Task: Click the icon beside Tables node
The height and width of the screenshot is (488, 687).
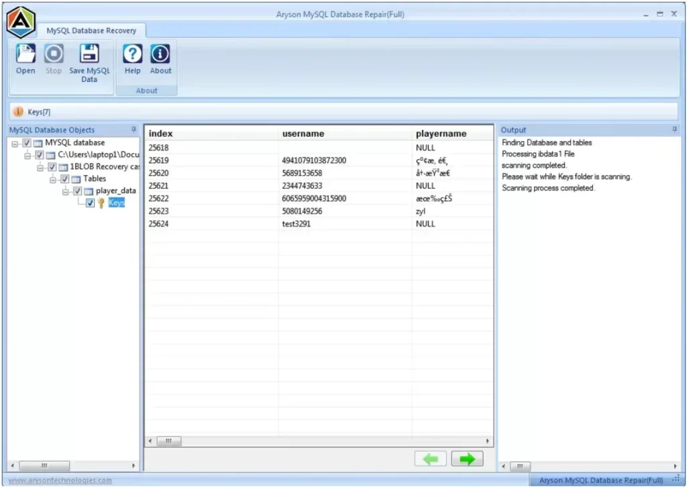Action: click(76, 179)
